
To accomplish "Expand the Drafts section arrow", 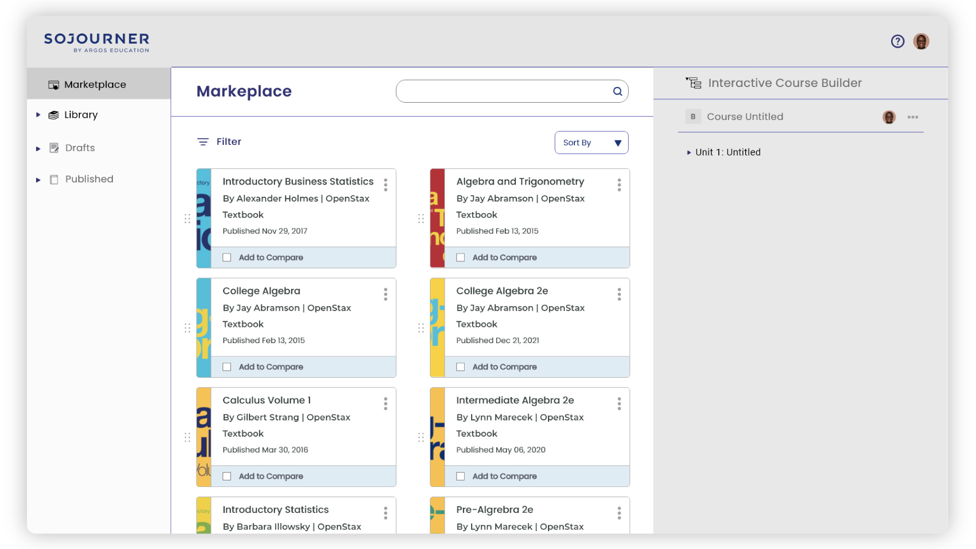I will pos(38,148).
